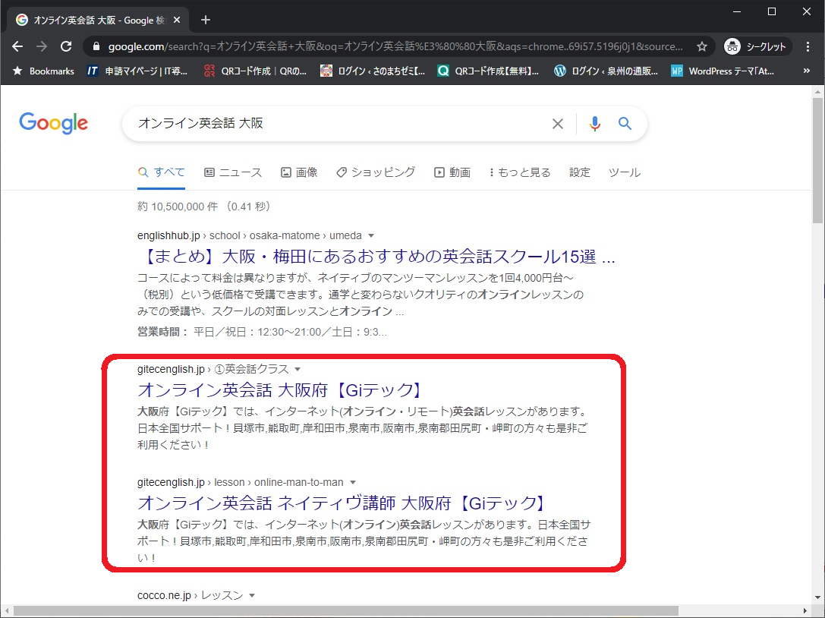The width and height of the screenshot is (825, 618).
Task: Open オンライン英会話 ネイティヴ講師 大阪府 result
Action: [x=342, y=503]
